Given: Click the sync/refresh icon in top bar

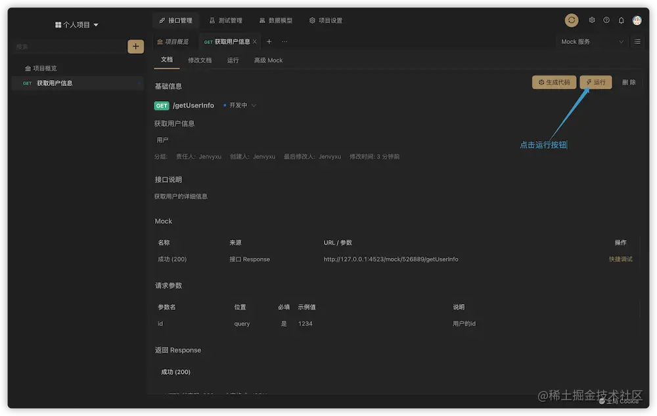Looking at the screenshot, I should click(571, 20).
